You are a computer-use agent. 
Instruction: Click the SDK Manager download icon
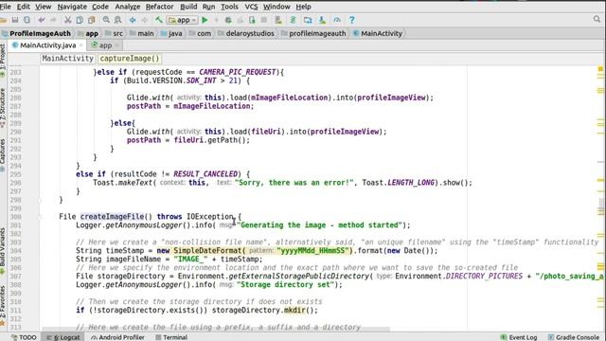(322, 20)
